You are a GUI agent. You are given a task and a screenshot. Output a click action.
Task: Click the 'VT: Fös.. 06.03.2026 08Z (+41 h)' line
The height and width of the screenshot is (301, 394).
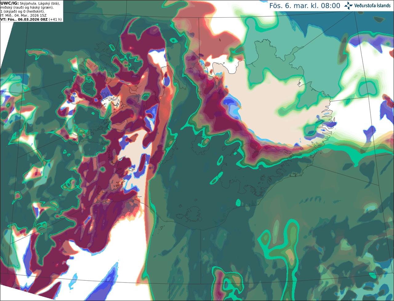[31, 19]
